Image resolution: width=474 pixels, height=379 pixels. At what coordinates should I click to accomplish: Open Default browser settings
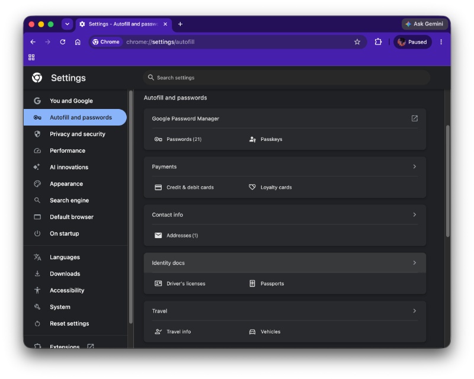(x=75, y=217)
